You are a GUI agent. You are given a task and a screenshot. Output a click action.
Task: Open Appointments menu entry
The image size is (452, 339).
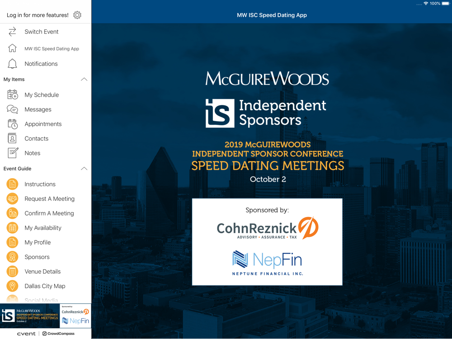[x=46, y=124]
